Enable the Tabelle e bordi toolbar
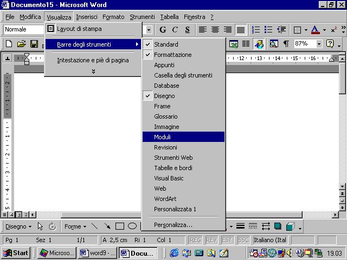Screen dimensions: 347x260 pos(183,168)
